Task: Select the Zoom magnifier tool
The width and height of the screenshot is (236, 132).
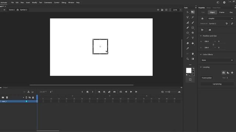Action: 188,59
